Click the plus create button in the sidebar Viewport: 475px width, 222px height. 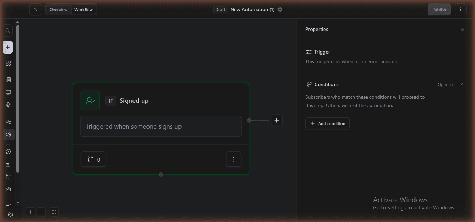(8, 47)
